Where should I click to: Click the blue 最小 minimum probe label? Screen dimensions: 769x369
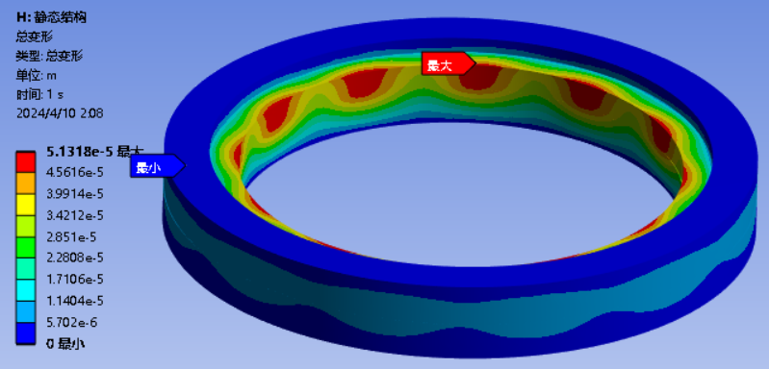[157, 166]
